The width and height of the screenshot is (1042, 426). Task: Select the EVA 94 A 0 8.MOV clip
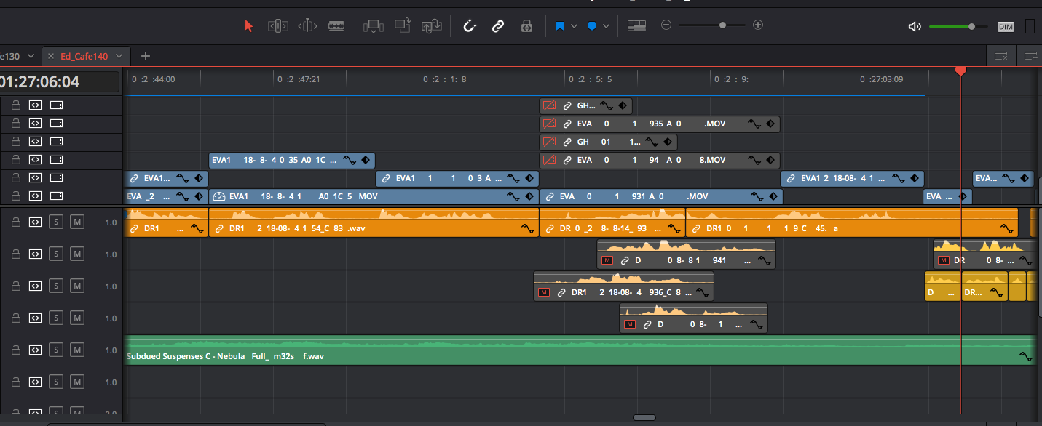point(660,160)
